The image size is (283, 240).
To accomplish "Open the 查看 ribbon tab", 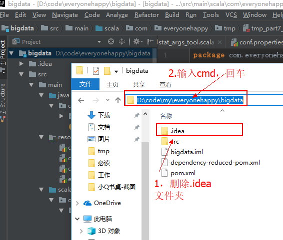I will click(165, 84).
